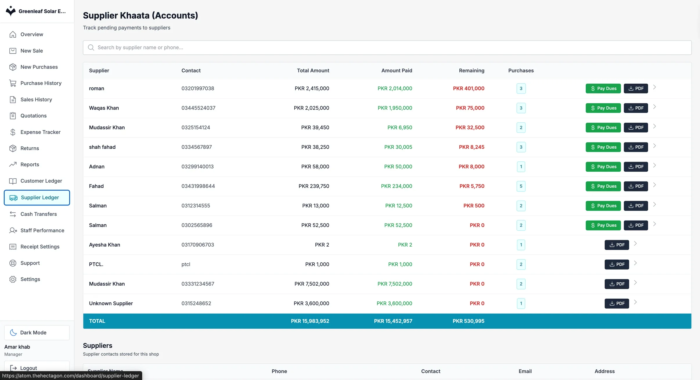Focus the supplier name or phone search field

[x=387, y=47]
